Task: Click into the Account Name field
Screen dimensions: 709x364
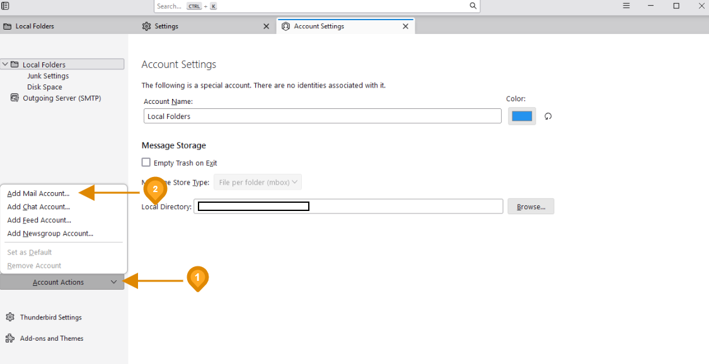Action: coord(323,116)
